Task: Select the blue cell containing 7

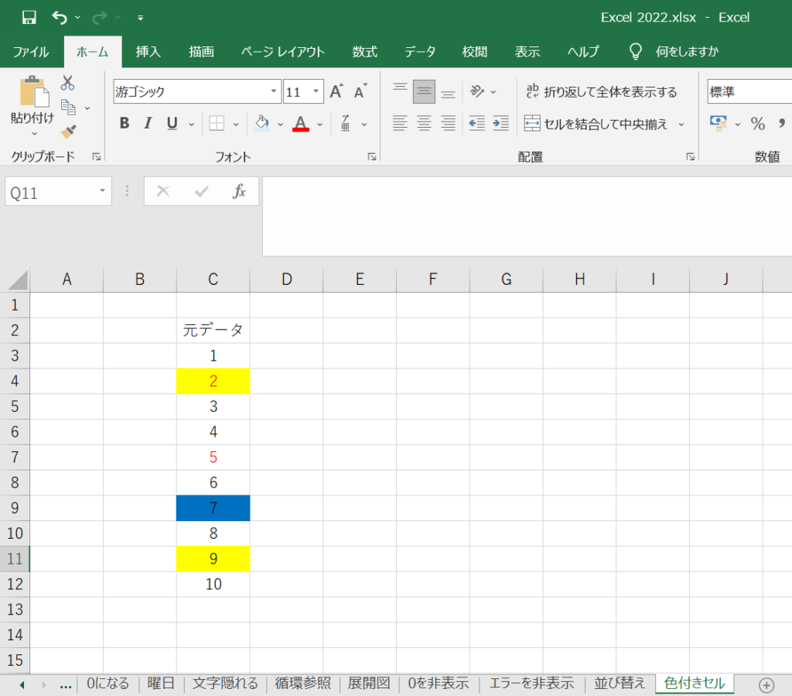Action: coord(213,508)
